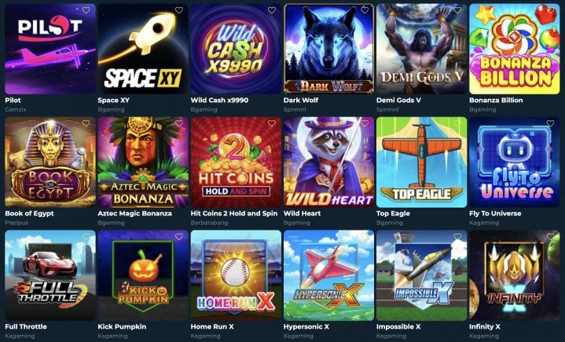Viewport: 565px width, 342px height.
Task: Open the Bonanza Billion game tile
Action: (514, 49)
